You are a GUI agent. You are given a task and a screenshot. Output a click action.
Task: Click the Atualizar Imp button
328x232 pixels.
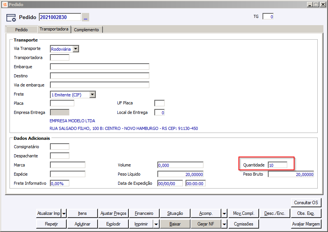[x=48, y=213]
